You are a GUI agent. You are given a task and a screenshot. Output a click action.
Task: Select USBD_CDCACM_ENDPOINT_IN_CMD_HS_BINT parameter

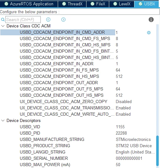tap(67, 58)
